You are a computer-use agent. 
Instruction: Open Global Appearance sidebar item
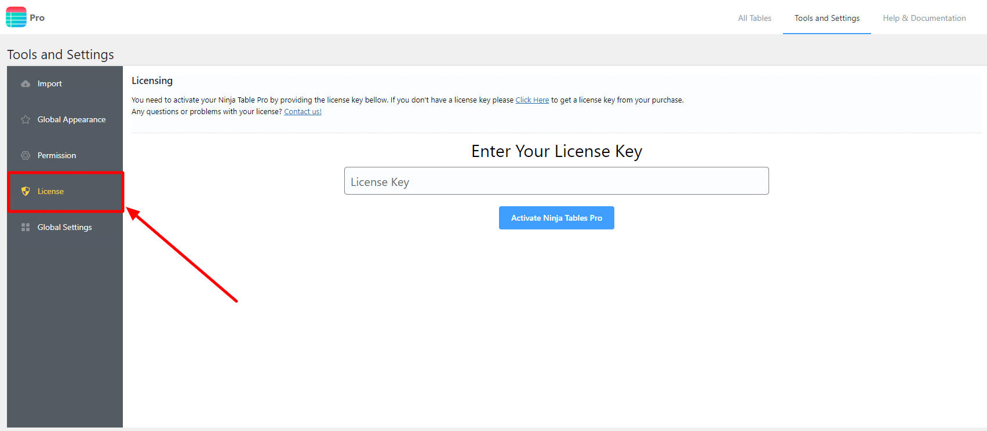pos(65,120)
